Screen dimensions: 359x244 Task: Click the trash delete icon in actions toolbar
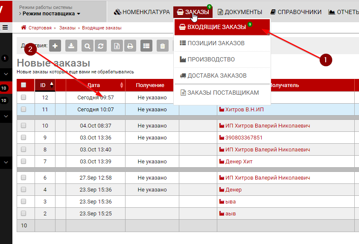162,46
